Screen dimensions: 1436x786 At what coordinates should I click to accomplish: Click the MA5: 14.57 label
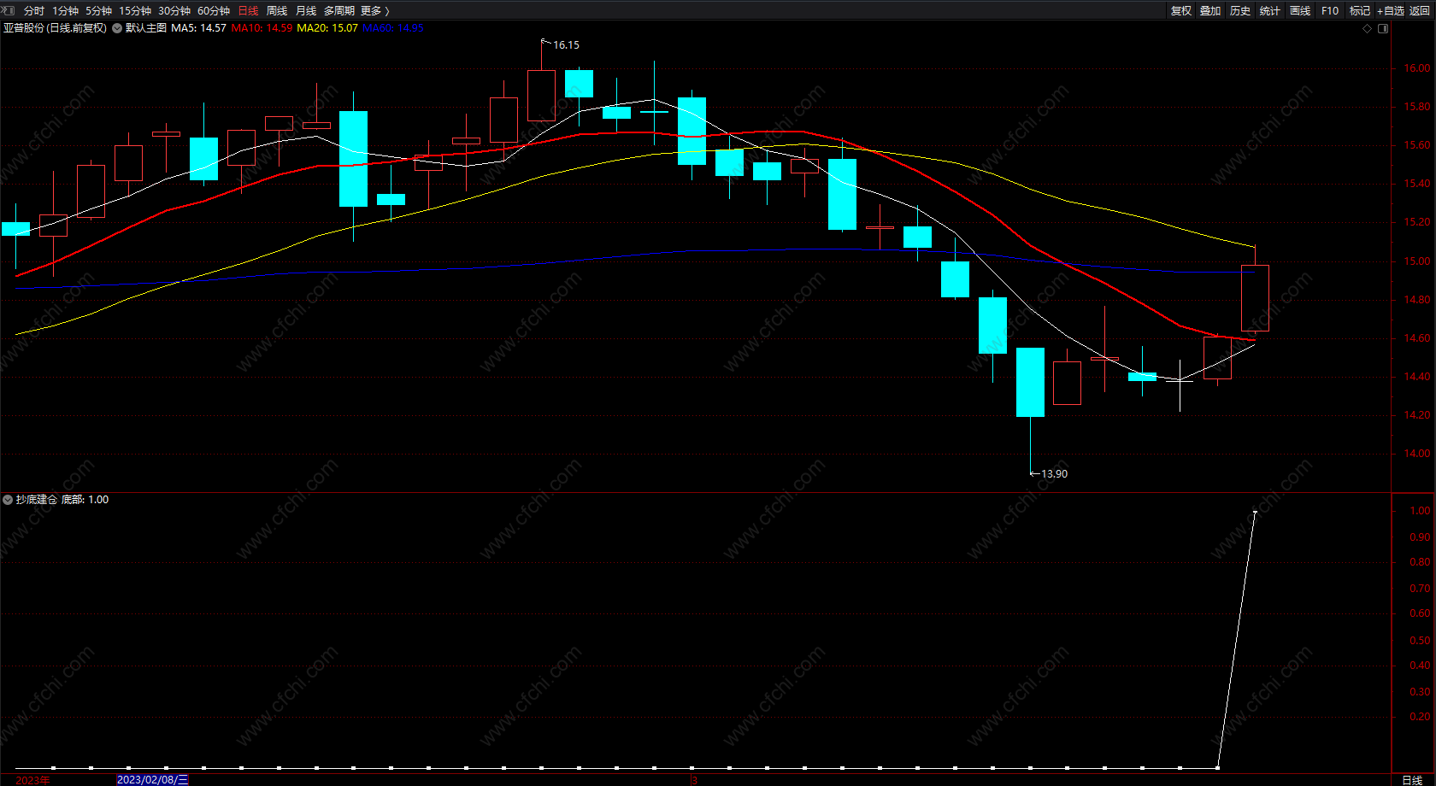199,28
